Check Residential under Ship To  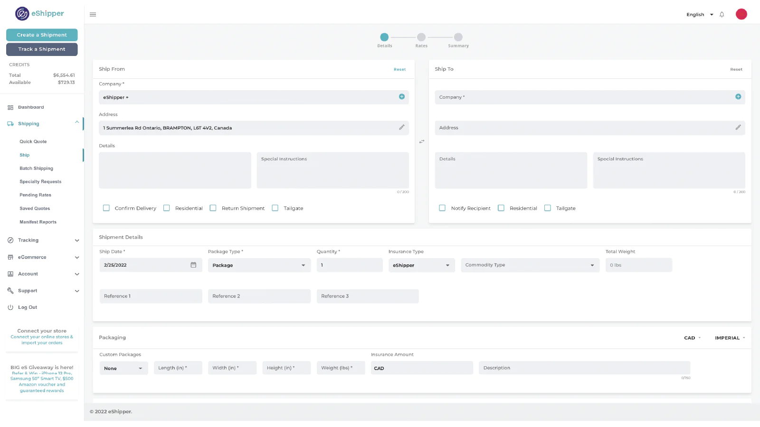pos(501,208)
